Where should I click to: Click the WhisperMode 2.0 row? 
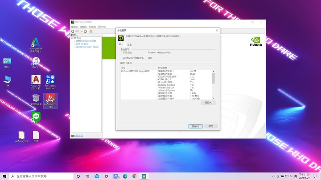pos(185,88)
